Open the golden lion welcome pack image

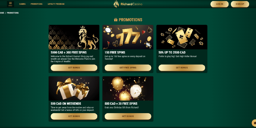pyautogui.click(x=74, y=37)
